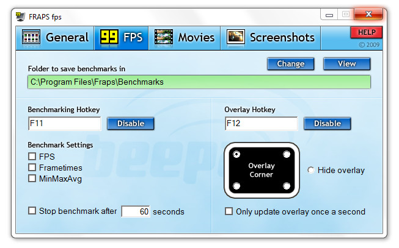Disable the Benchmarking Hotkey
Viewport: 399px width, 248px height.
131,124
